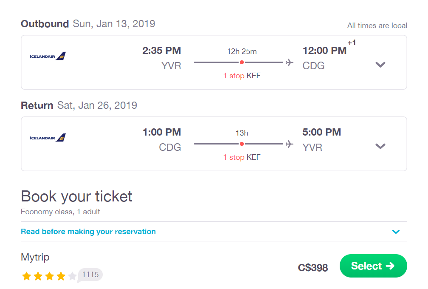Viewport: 428px width, 289px height.
Task: Click the Select button for Mytrip
Action: (373, 266)
